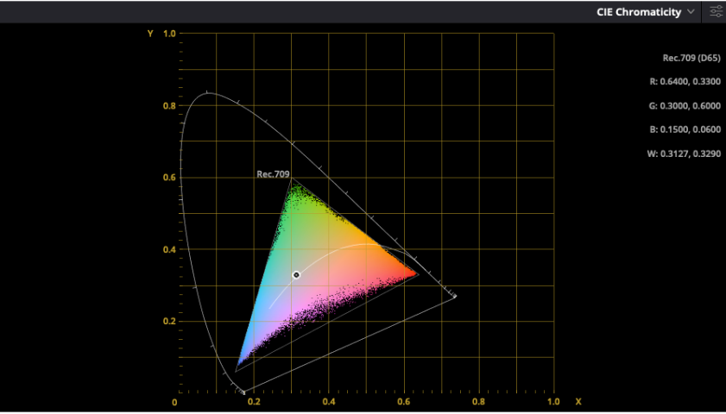
Task: Open the CIE Chromaticity scope dropdown
Action: pos(646,12)
